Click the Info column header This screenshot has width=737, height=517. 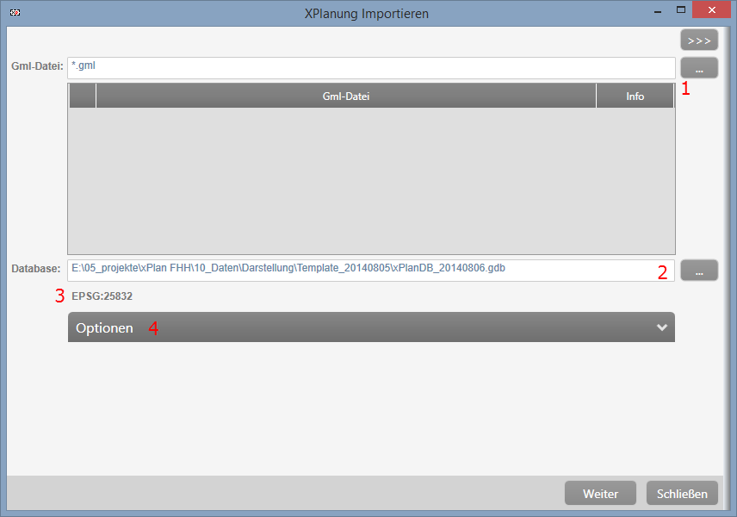click(635, 97)
